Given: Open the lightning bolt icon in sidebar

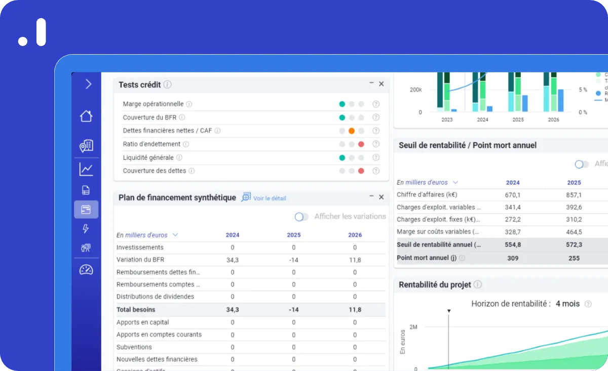Looking at the screenshot, I should click(x=86, y=229).
